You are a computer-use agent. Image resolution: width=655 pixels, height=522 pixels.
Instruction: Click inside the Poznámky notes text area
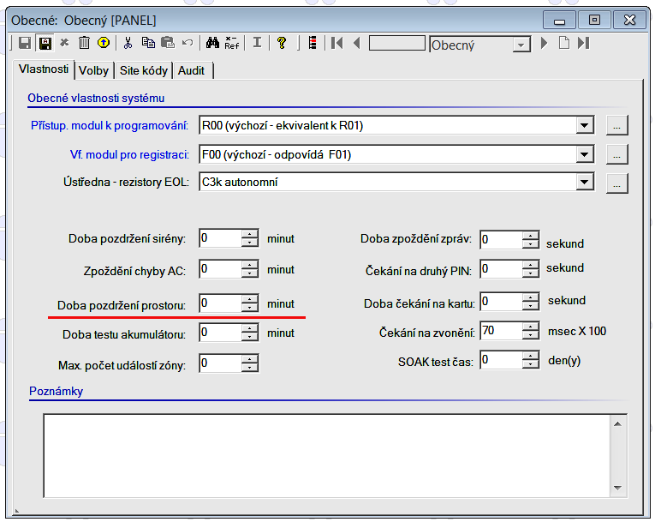point(325,454)
